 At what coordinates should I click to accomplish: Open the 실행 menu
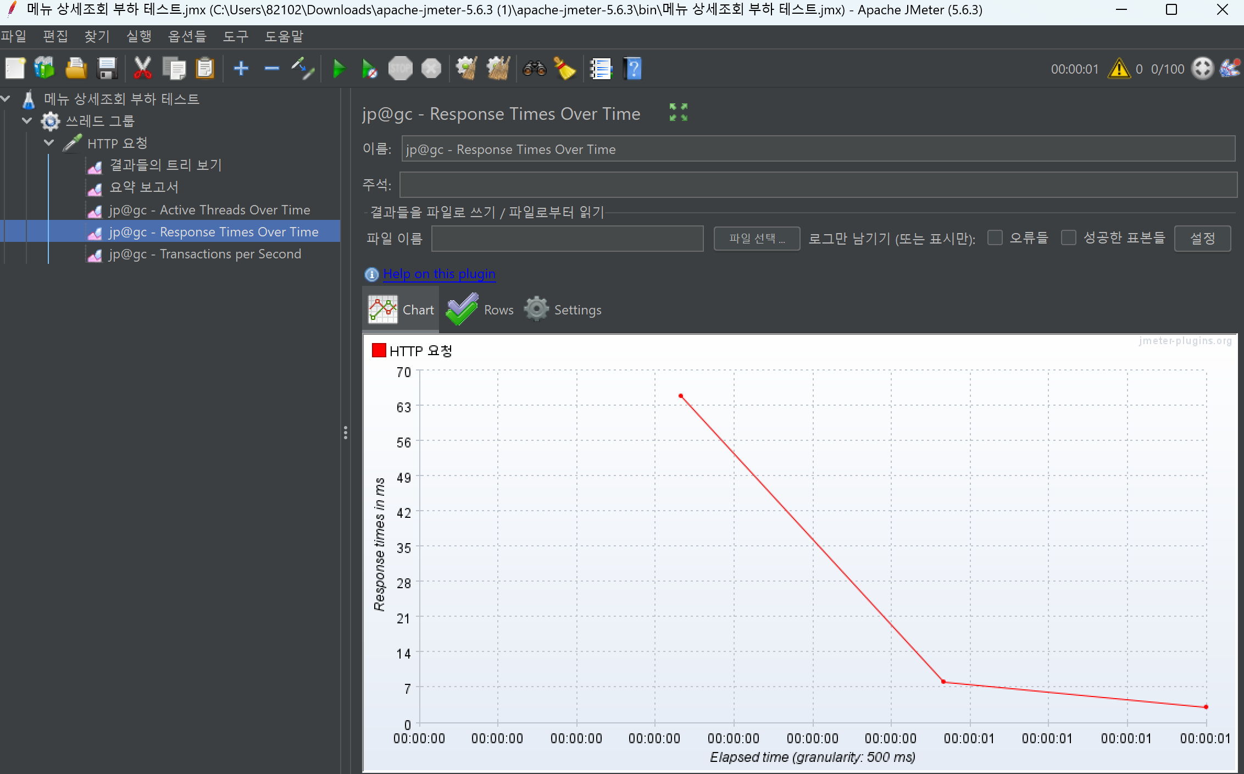138,36
